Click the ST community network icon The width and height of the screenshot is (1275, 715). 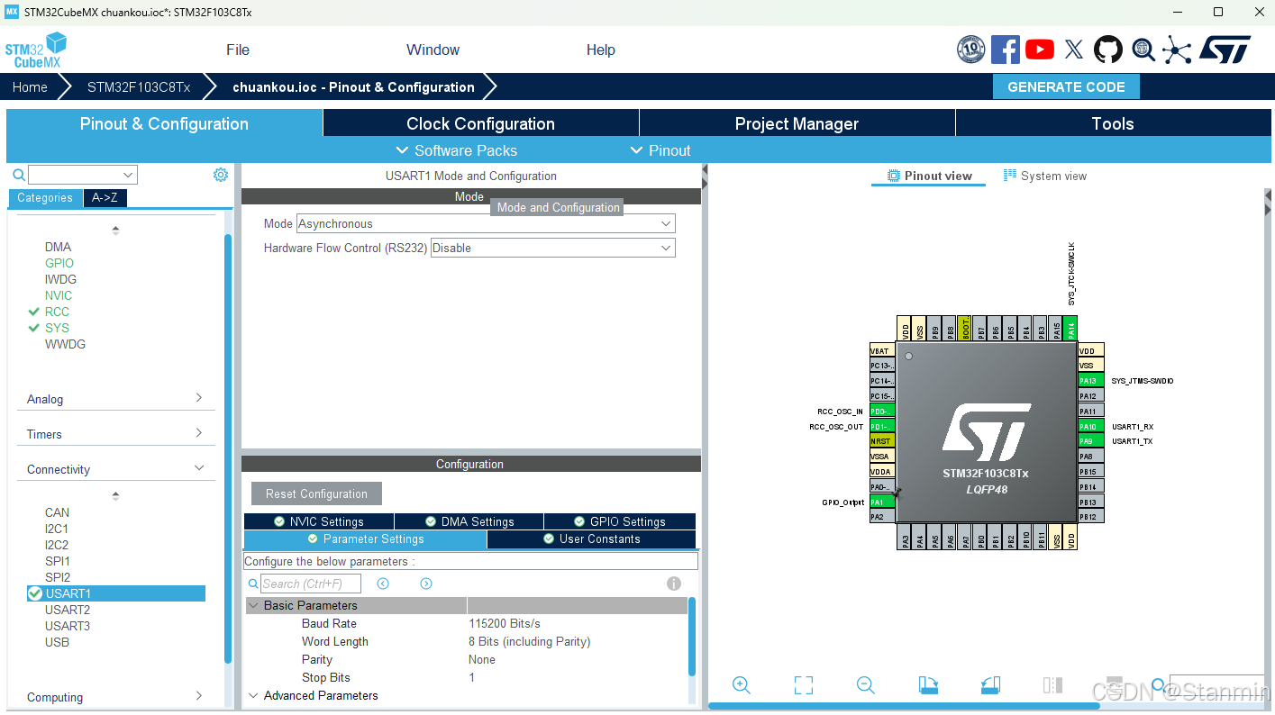(x=1177, y=50)
